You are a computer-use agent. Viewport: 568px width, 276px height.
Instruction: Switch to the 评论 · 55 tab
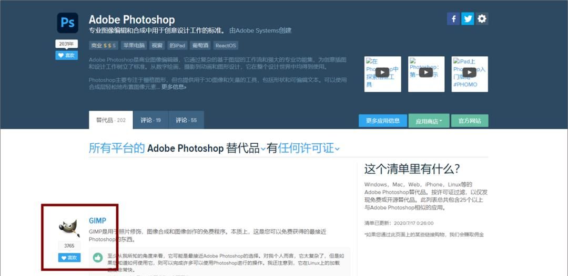pos(186,120)
